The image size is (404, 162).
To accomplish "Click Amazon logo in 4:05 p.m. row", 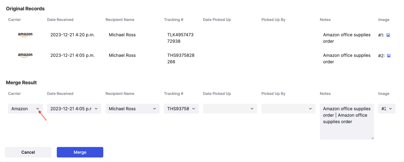I will point(25,55).
